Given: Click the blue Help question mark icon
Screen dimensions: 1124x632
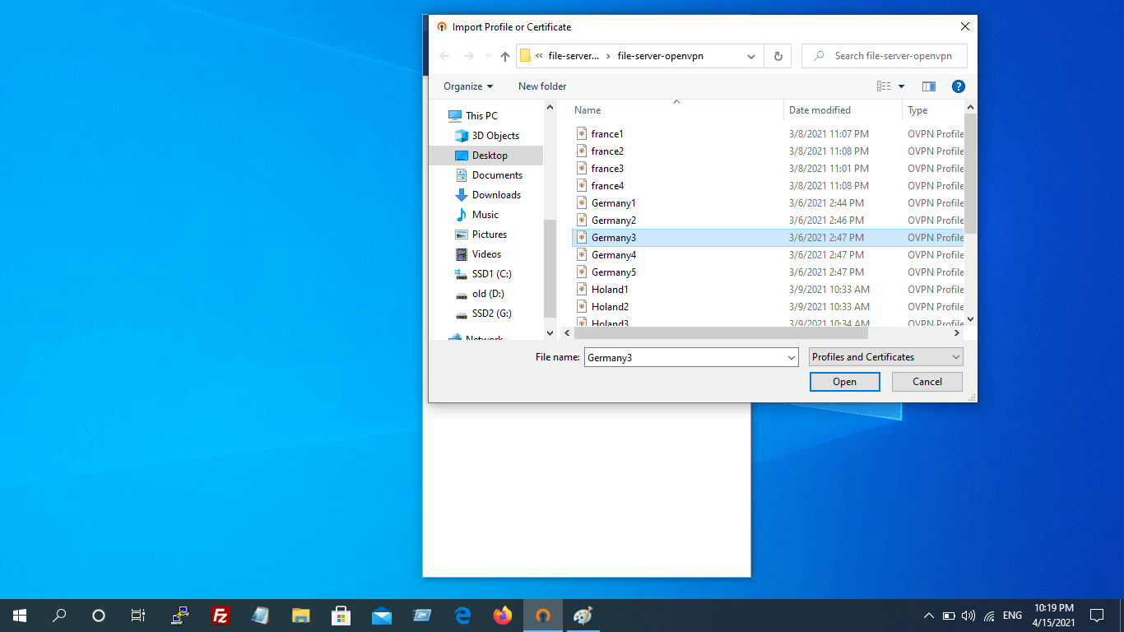Looking at the screenshot, I should tap(958, 86).
